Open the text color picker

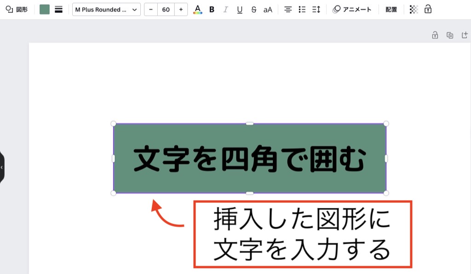[x=197, y=10]
